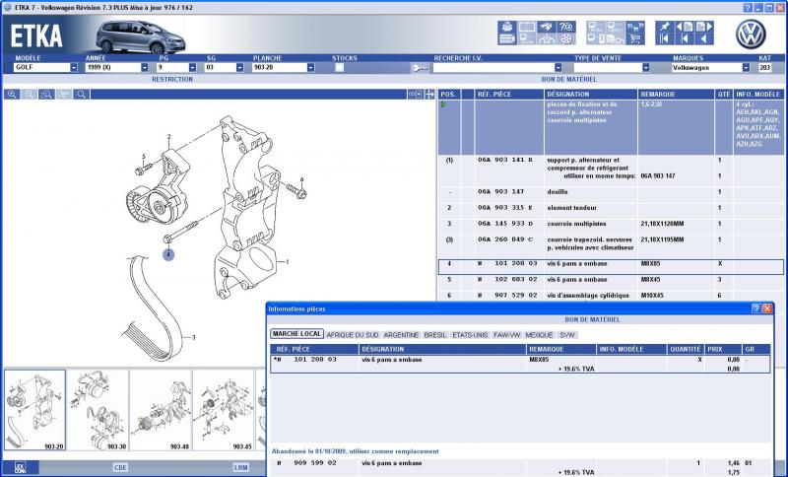Click the crossed-arrows fit illustration icon

pyautogui.click(x=429, y=94)
